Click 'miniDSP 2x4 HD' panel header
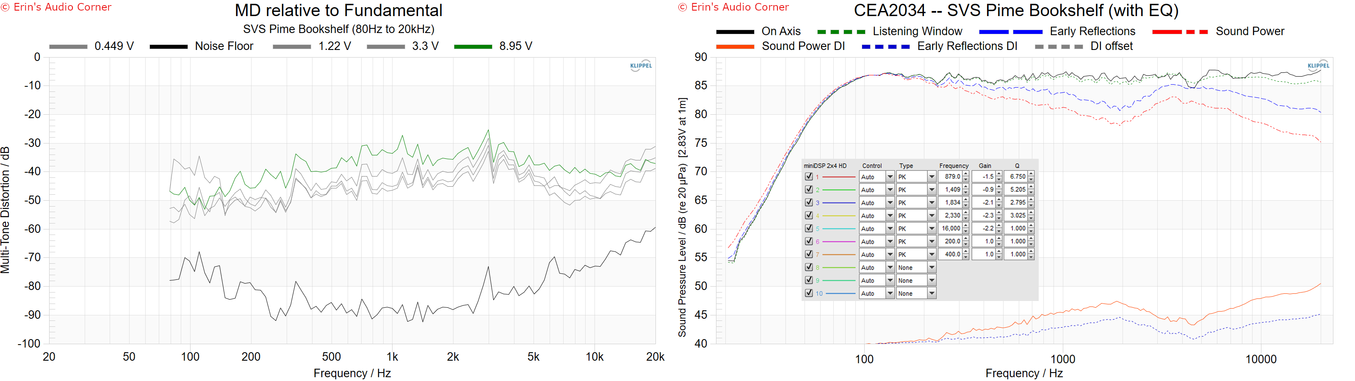The width and height of the screenshot is (1355, 381). [x=825, y=166]
